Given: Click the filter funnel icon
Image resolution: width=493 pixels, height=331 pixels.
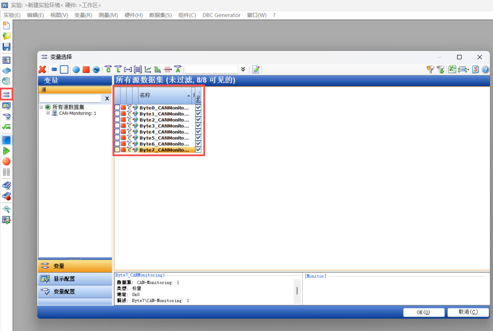Looking at the screenshot, I should pos(430,69).
